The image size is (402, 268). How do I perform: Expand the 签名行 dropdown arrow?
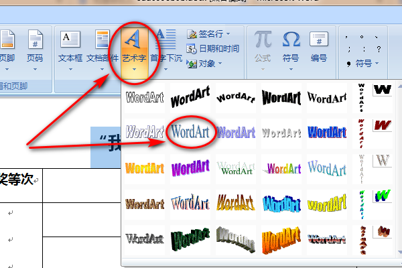[x=228, y=34]
